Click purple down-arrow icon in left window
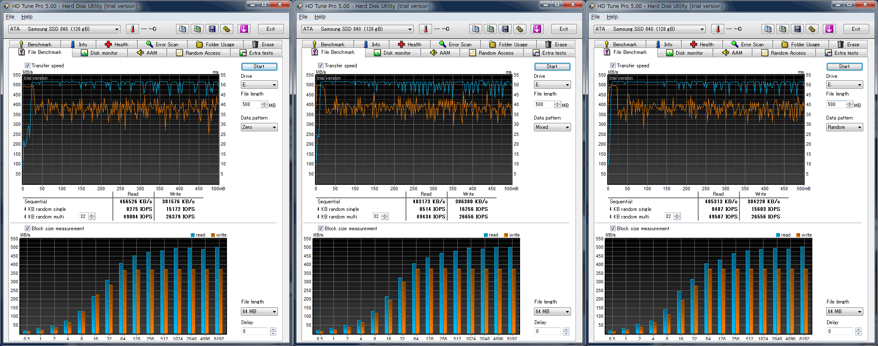 [244, 29]
